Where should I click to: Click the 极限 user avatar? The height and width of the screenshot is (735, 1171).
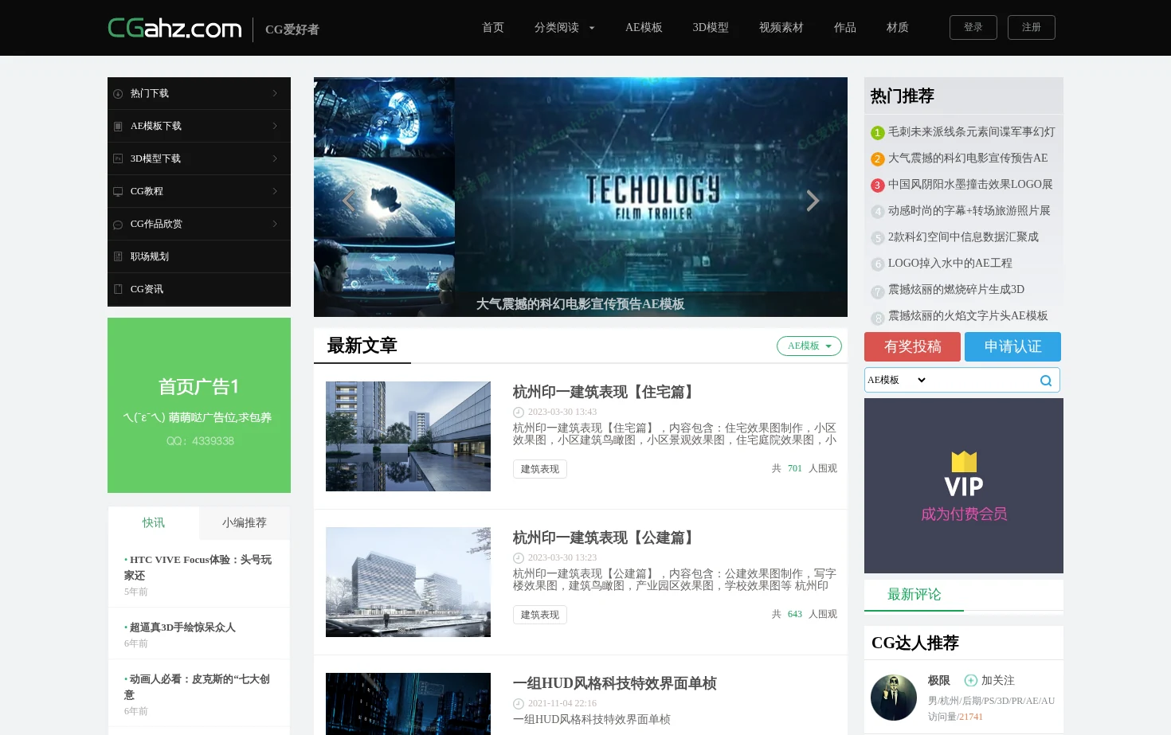coord(894,698)
